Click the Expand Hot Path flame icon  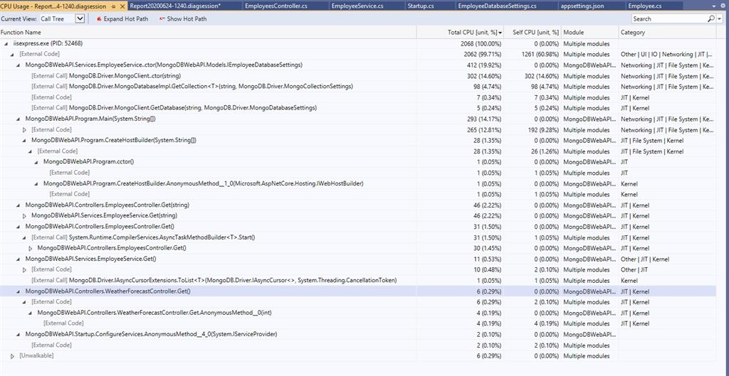99,19
